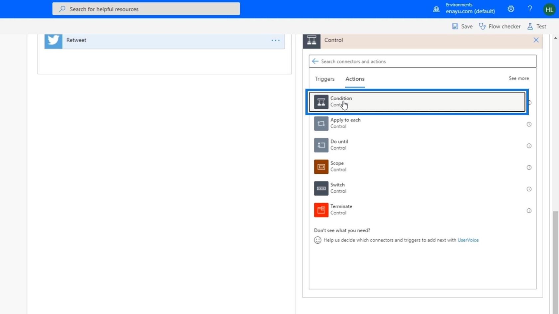Choose the Switch label
559x314 pixels.
click(x=337, y=185)
